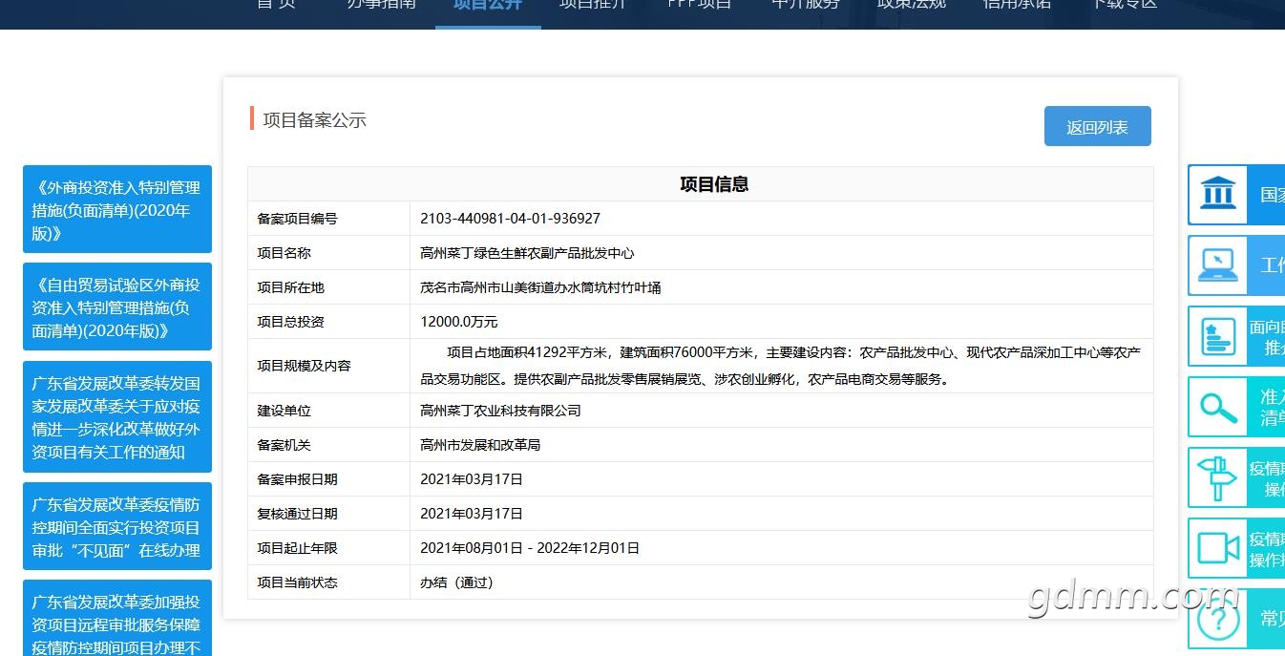Click the 项目备案公示 heading
The width and height of the screenshot is (1285, 656).
(x=314, y=120)
